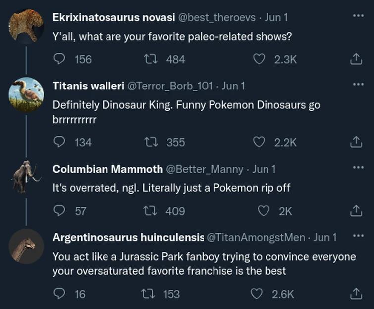Open the @Terror_Borb_101 profile handle

point(170,86)
